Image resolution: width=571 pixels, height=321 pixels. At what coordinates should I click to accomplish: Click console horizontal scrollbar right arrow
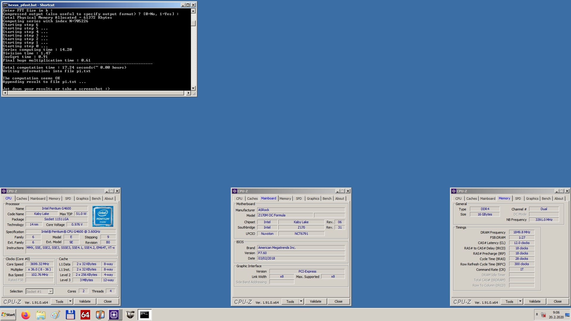tap(188, 93)
